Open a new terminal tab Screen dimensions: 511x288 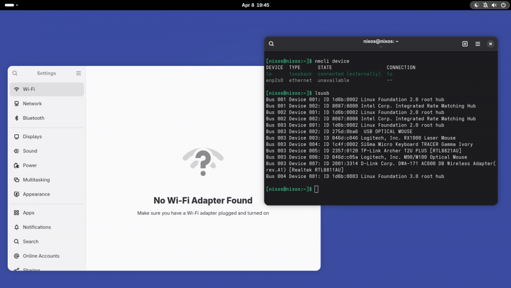(465, 43)
